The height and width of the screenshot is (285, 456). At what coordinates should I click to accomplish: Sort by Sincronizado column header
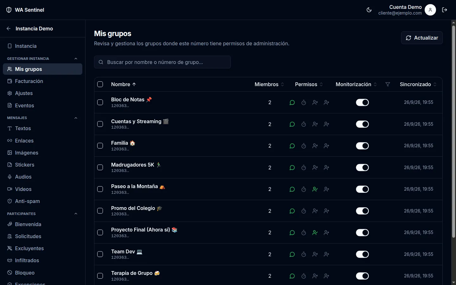[x=418, y=84]
